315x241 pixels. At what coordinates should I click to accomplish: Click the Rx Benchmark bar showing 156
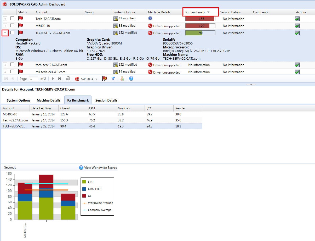(x=200, y=19)
